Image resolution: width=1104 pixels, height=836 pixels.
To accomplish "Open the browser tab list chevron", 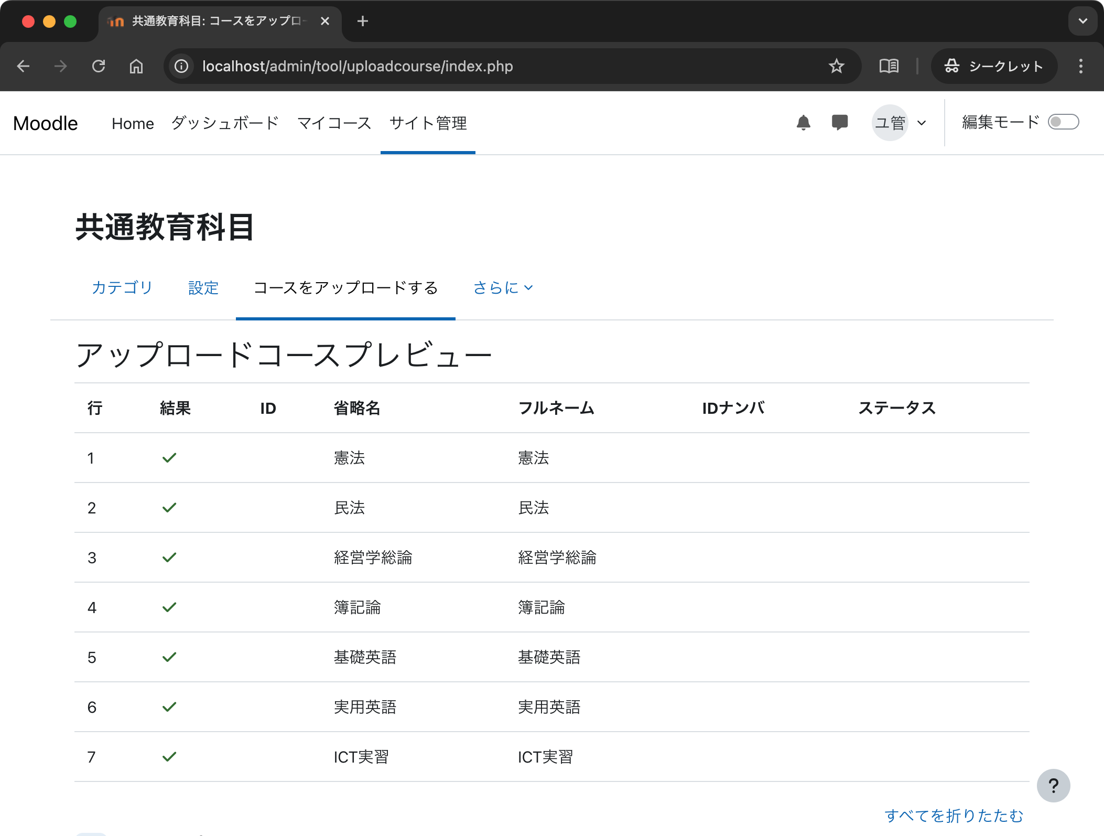I will tap(1082, 21).
